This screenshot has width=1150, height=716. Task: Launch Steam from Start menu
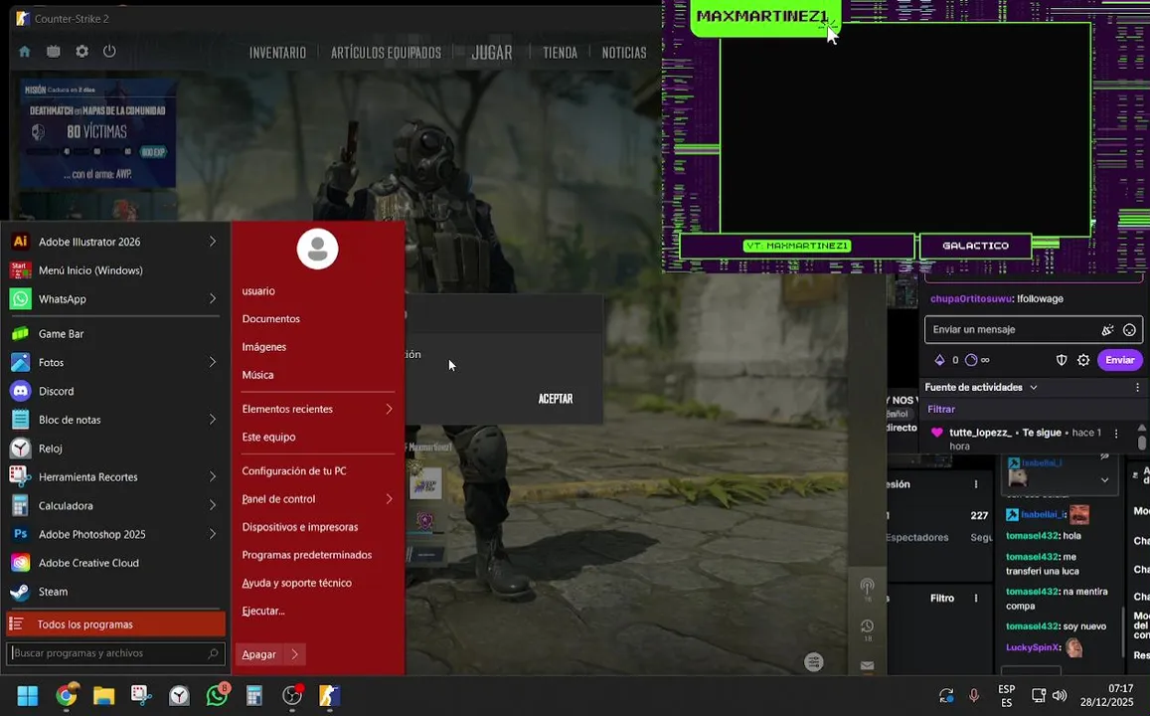point(113,592)
